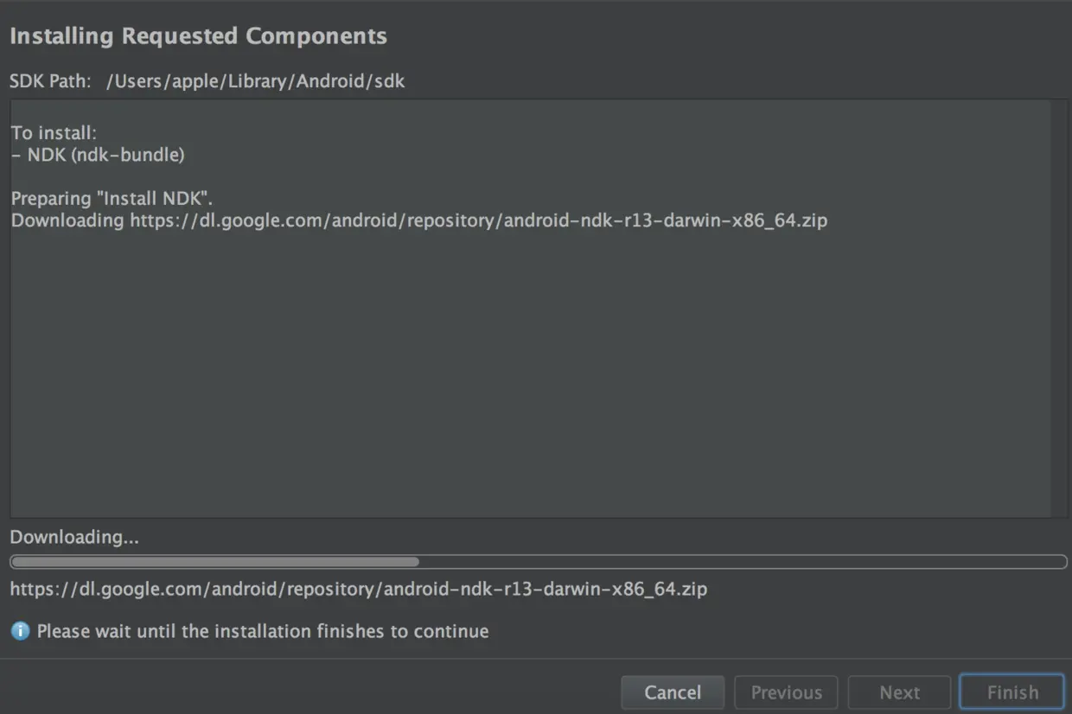Click the URL shown below the progress bar
This screenshot has width=1072, height=714.
pos(358,590)
